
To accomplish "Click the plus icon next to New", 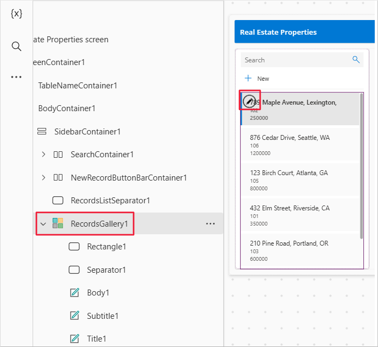I will tap(248, 78).
